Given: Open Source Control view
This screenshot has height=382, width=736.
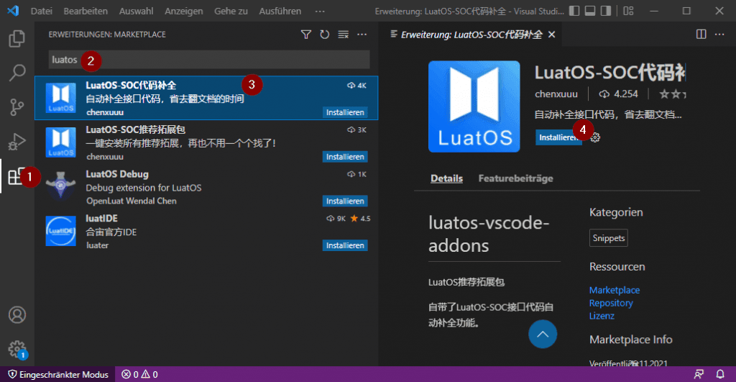Looking at the screenshot, I should point(17,107).
